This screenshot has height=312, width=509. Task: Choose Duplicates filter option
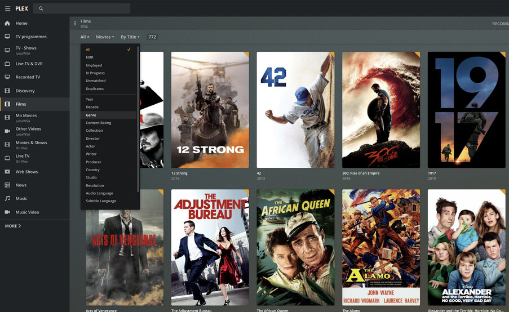(x=108, y=88)
